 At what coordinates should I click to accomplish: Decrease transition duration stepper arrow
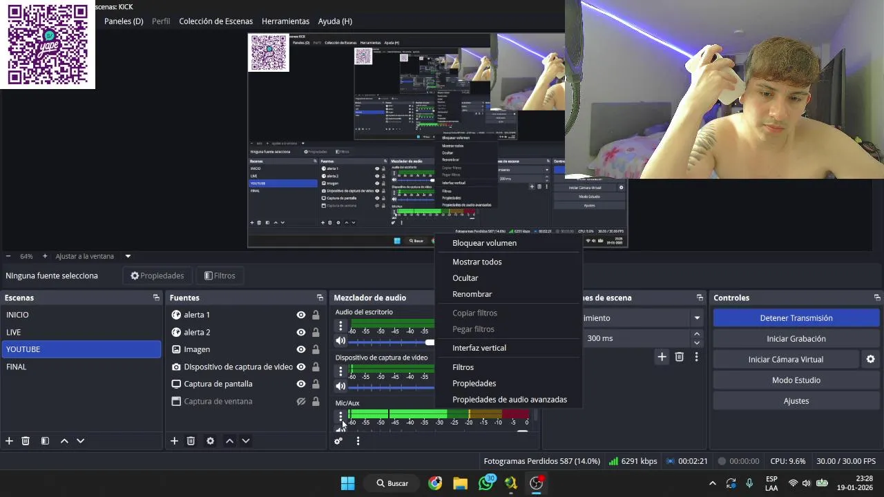[697, 342]
